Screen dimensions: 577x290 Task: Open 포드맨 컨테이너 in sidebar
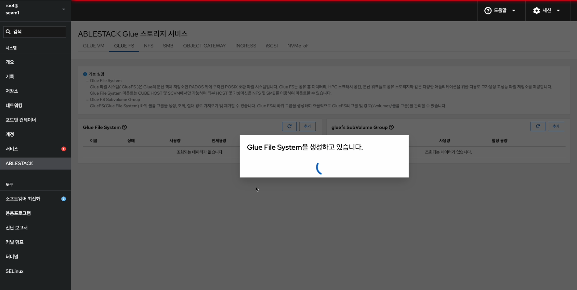tap(36, 120)
